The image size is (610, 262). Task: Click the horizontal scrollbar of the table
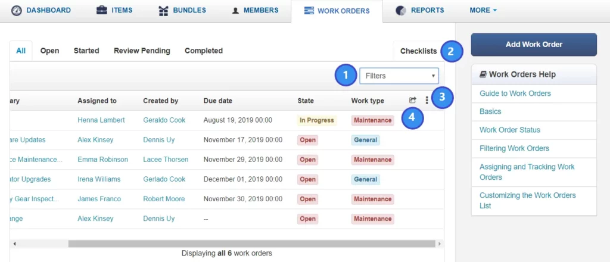[250, 244]
